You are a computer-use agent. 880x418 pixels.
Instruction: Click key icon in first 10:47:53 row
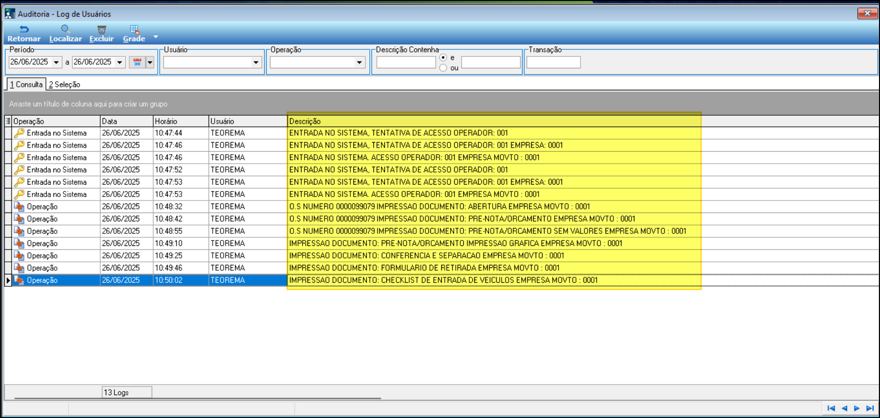pos(19,182)
